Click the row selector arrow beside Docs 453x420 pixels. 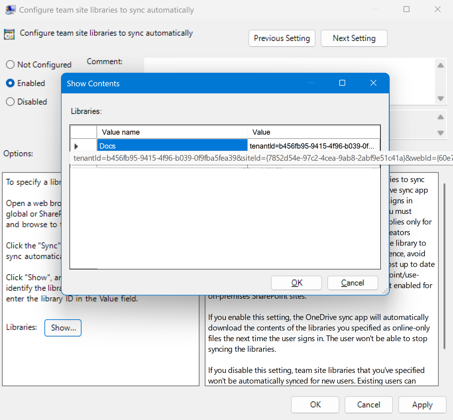point(76,146)
